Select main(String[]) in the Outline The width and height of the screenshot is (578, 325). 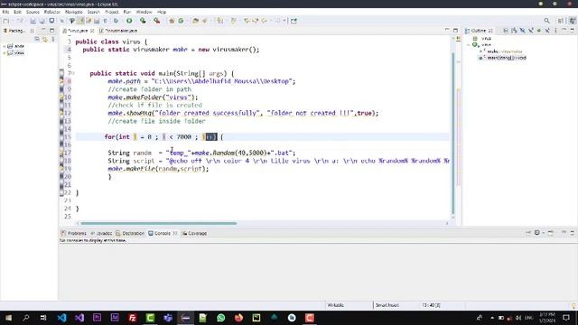(x=503, y=58)
